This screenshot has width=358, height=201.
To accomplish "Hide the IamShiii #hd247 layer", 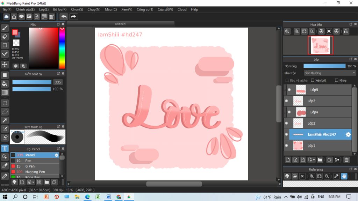I will click(286, 134).
